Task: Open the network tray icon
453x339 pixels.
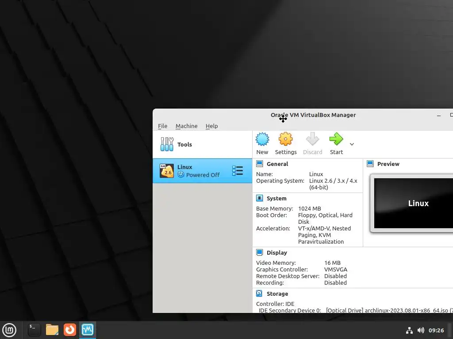Action: [x=409, y=330]
